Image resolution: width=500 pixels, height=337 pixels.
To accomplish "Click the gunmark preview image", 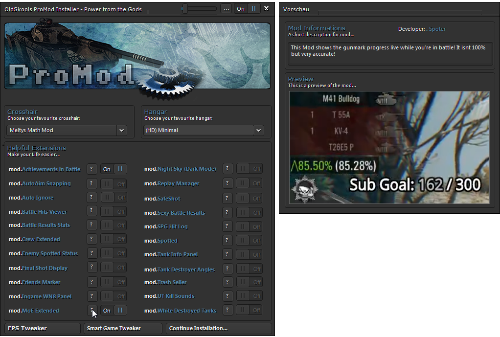I will pos(389,147).
